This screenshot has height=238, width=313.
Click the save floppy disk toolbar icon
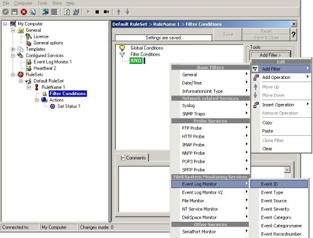click(x=14, y=12)
